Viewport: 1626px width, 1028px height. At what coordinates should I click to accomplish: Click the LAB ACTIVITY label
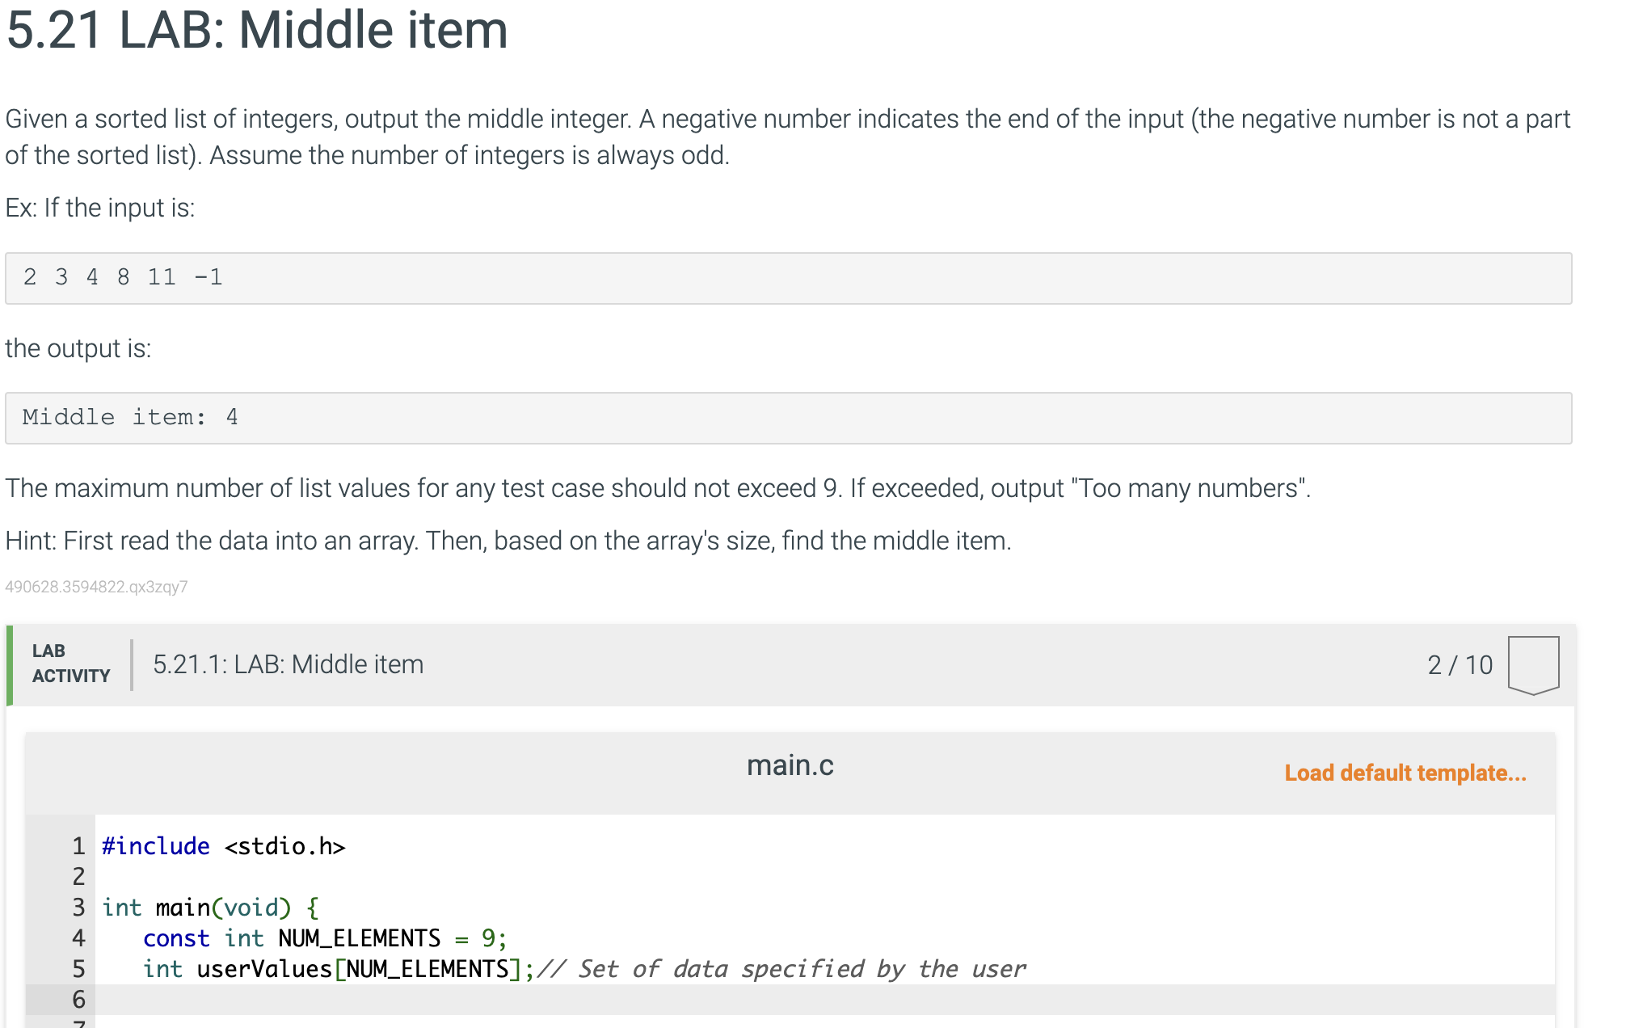[70, 664]
